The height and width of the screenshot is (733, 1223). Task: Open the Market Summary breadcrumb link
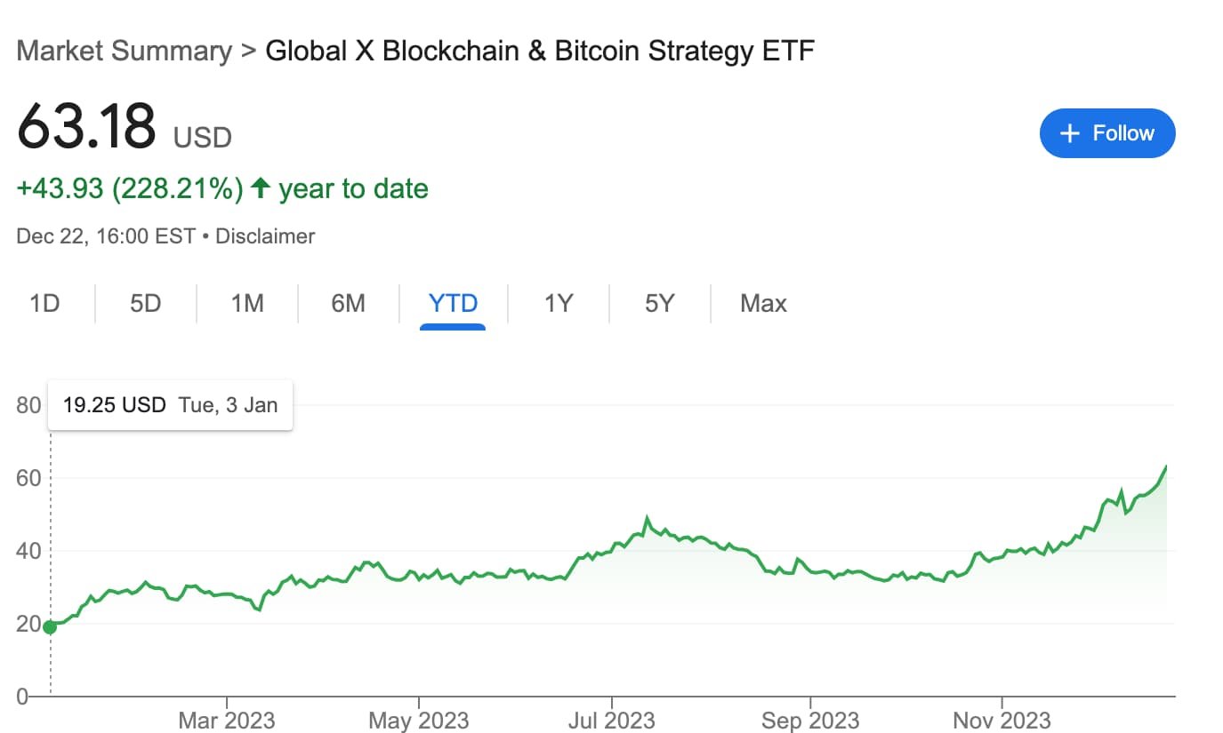pyautogui.click(x=124, y=50)
